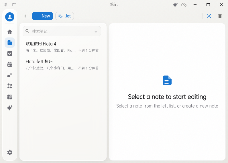Click the Jot quick note button
The height and width of the screenshot is (163, 228).
pos(64,16)
